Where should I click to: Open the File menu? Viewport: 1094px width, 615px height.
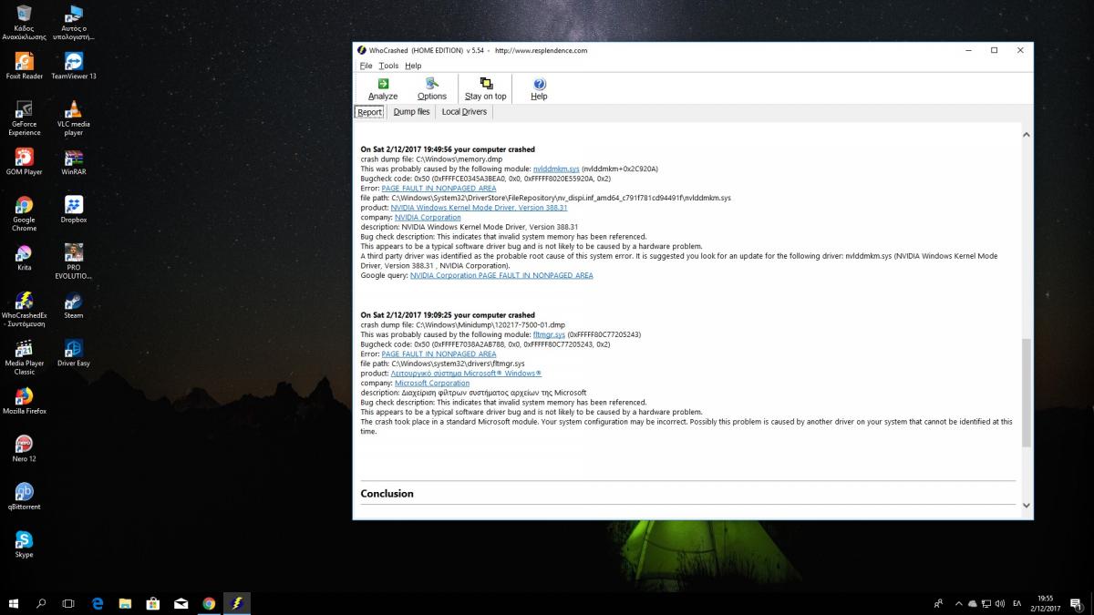366,66
